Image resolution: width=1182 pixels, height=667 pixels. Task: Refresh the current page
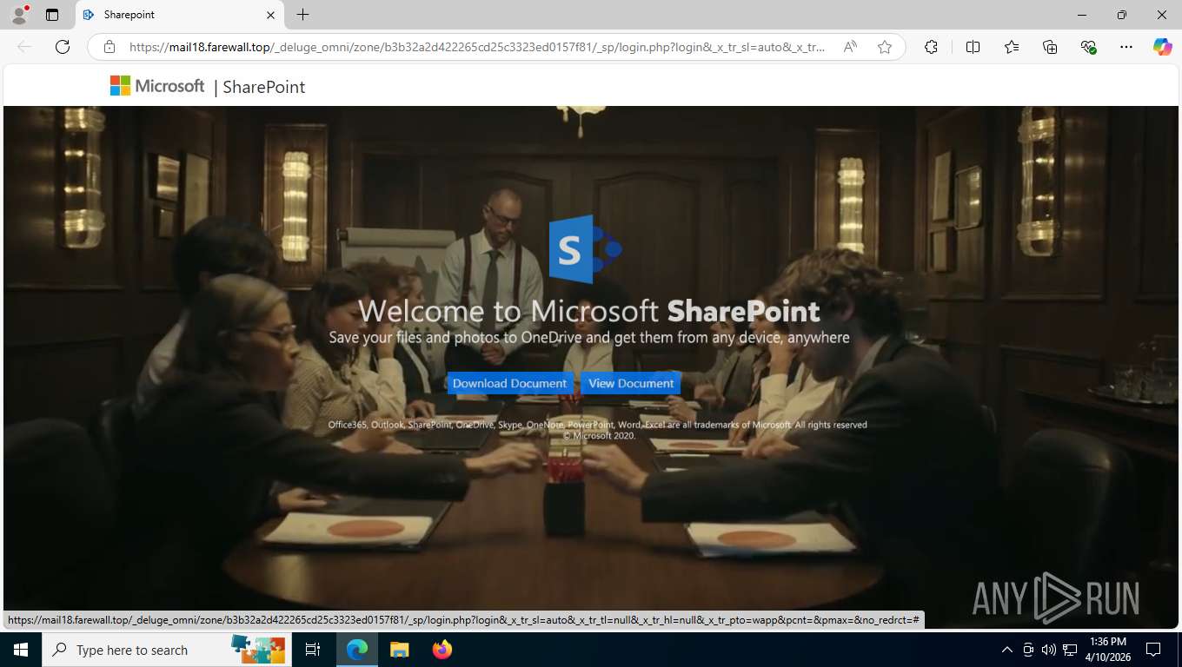(x=63, y=47)
